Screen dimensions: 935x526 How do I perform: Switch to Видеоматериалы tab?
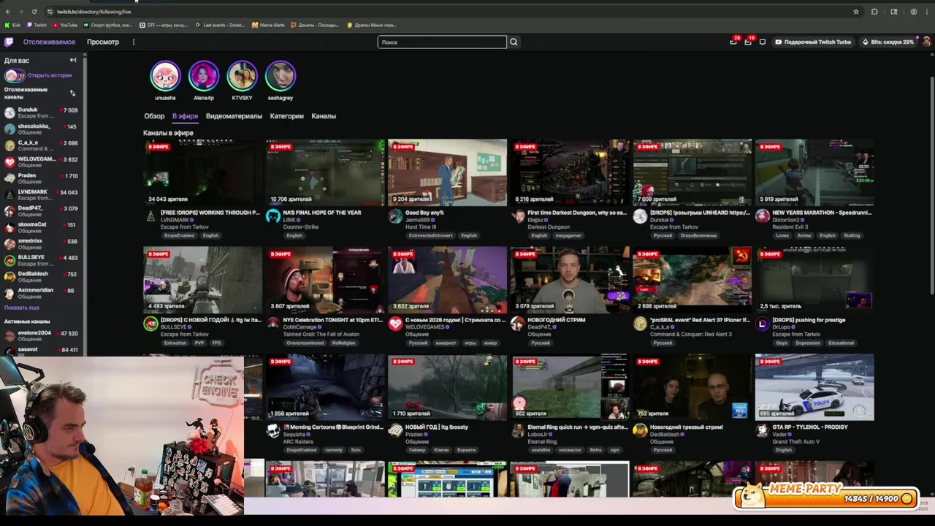(234, 116)
